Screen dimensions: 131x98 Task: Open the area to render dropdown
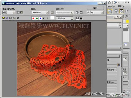9,13
